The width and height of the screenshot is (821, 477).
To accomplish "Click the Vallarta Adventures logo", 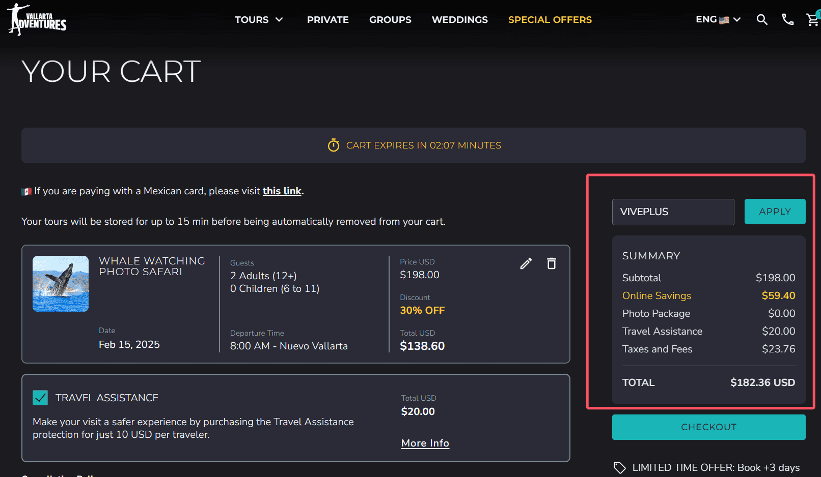I will click(x=37, y=20).
